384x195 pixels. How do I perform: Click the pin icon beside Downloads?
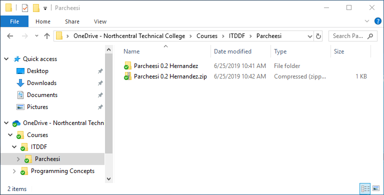pyautogui.click(x=100, y=83)
